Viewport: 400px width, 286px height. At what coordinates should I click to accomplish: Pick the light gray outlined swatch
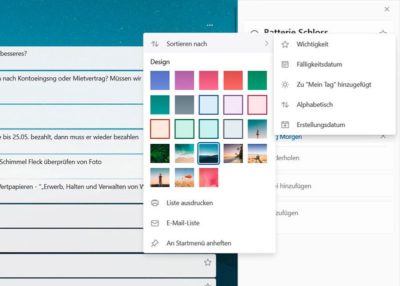(x=233, y=129)
